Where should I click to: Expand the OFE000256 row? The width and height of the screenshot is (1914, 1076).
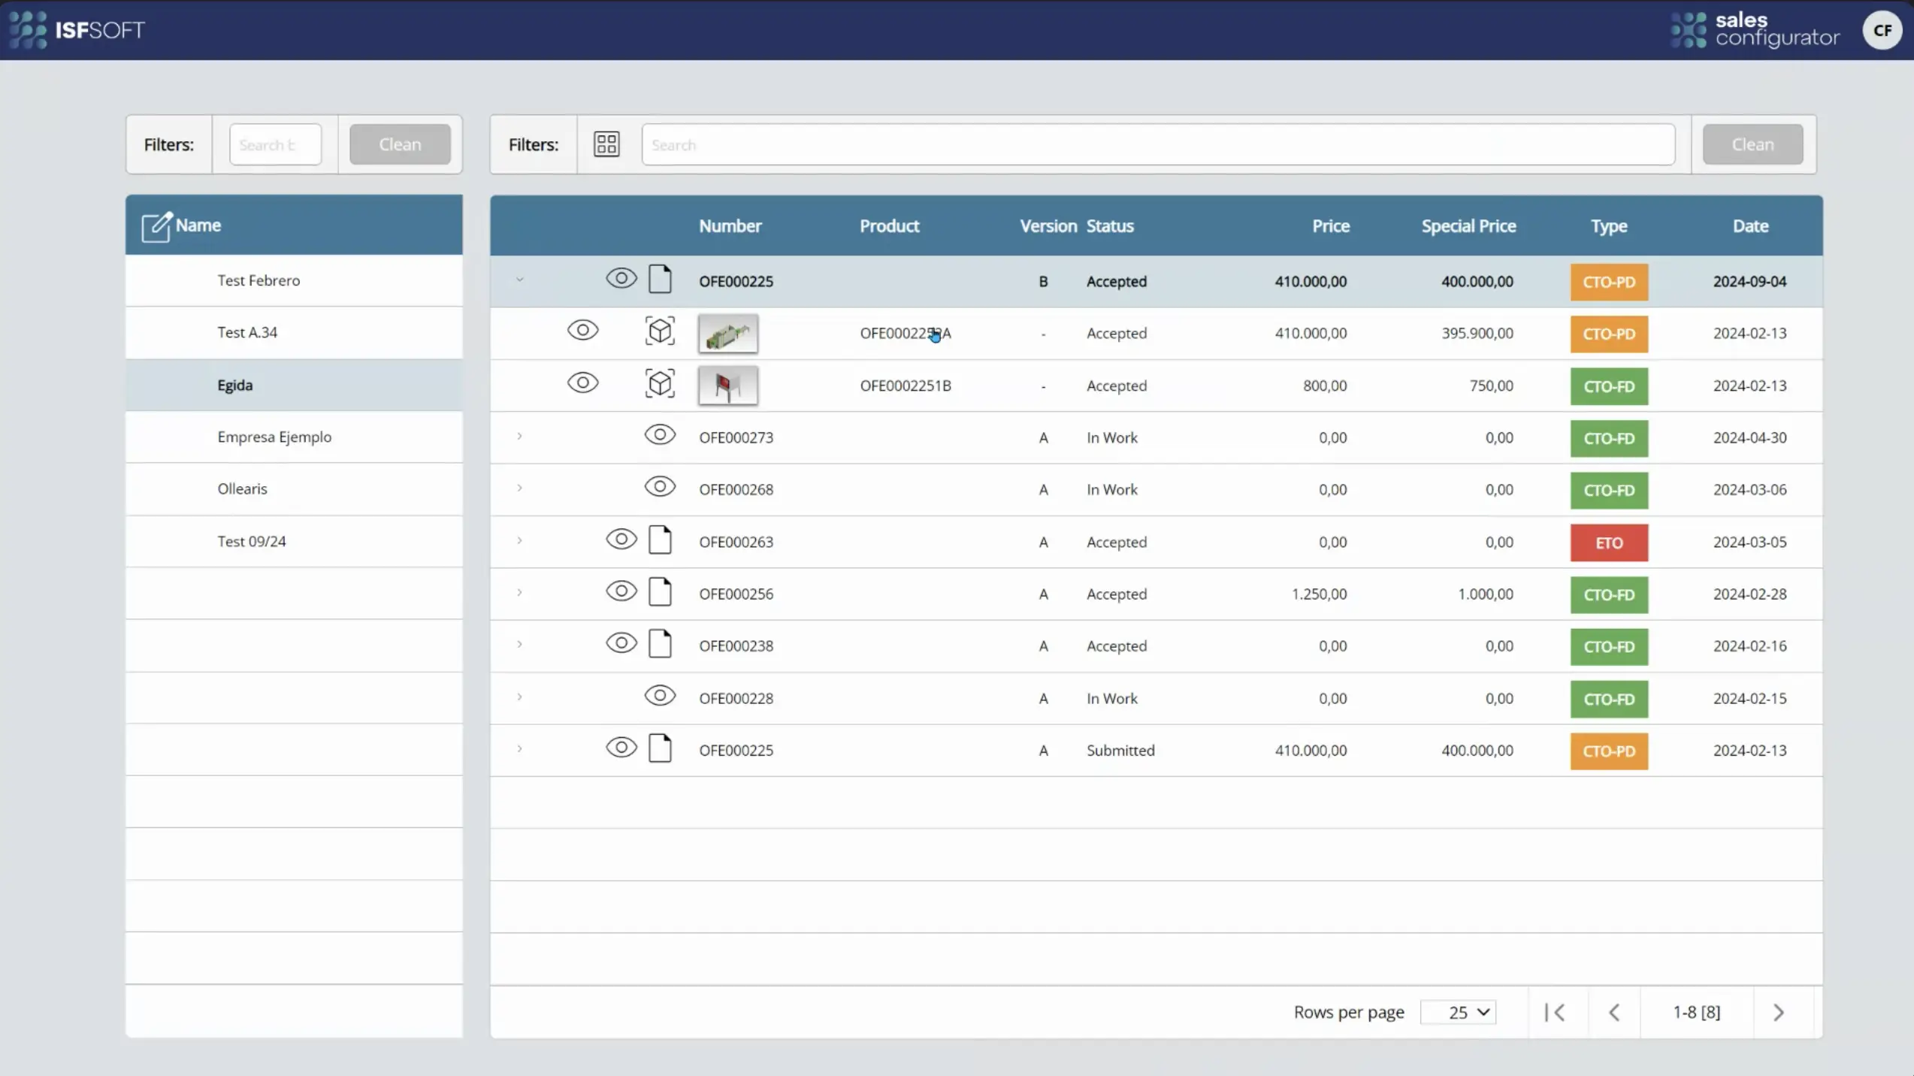click(519, 592)
